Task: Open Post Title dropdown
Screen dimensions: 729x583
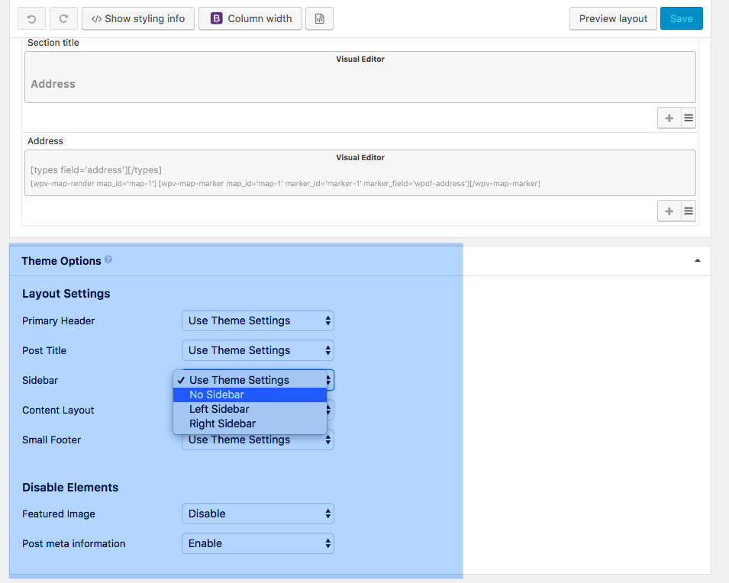Action: [257, 350]
